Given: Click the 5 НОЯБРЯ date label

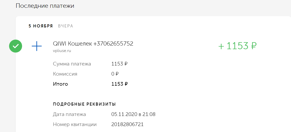Looking at the screenshot, I should (41, 26).
